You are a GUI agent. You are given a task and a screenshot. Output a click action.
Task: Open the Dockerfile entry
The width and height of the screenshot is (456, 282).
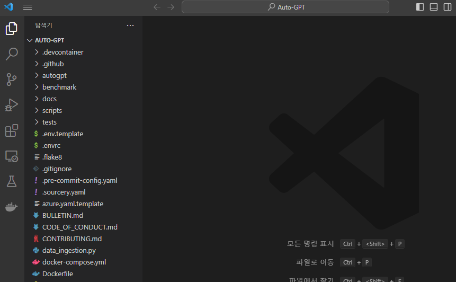84,274
